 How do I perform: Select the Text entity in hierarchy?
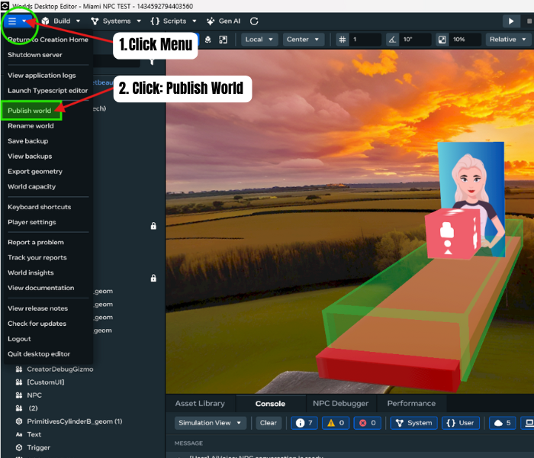pyautogui.click(x=33, y=434)
